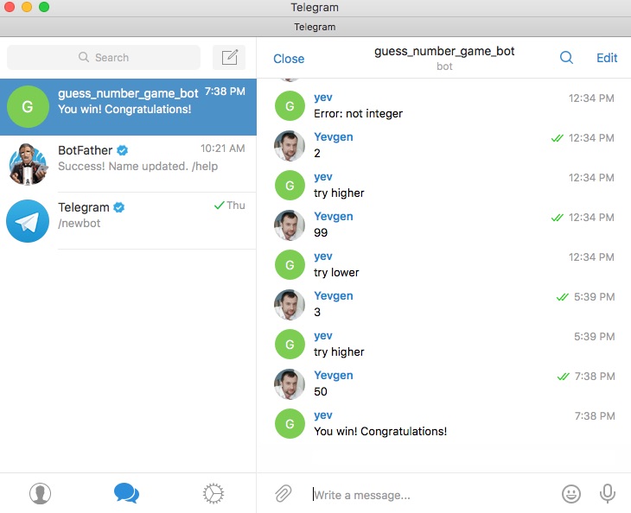The width and height of the screenshot is (631, 513).
Task: Click the '/newbot' preview text
Action: pyautogui.click(x=80, y=224)
